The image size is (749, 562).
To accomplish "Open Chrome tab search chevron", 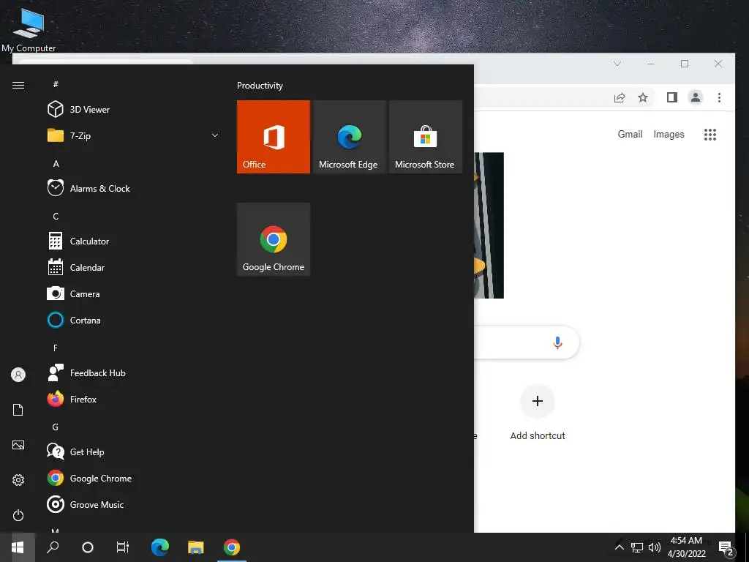I will pos(617,64).
